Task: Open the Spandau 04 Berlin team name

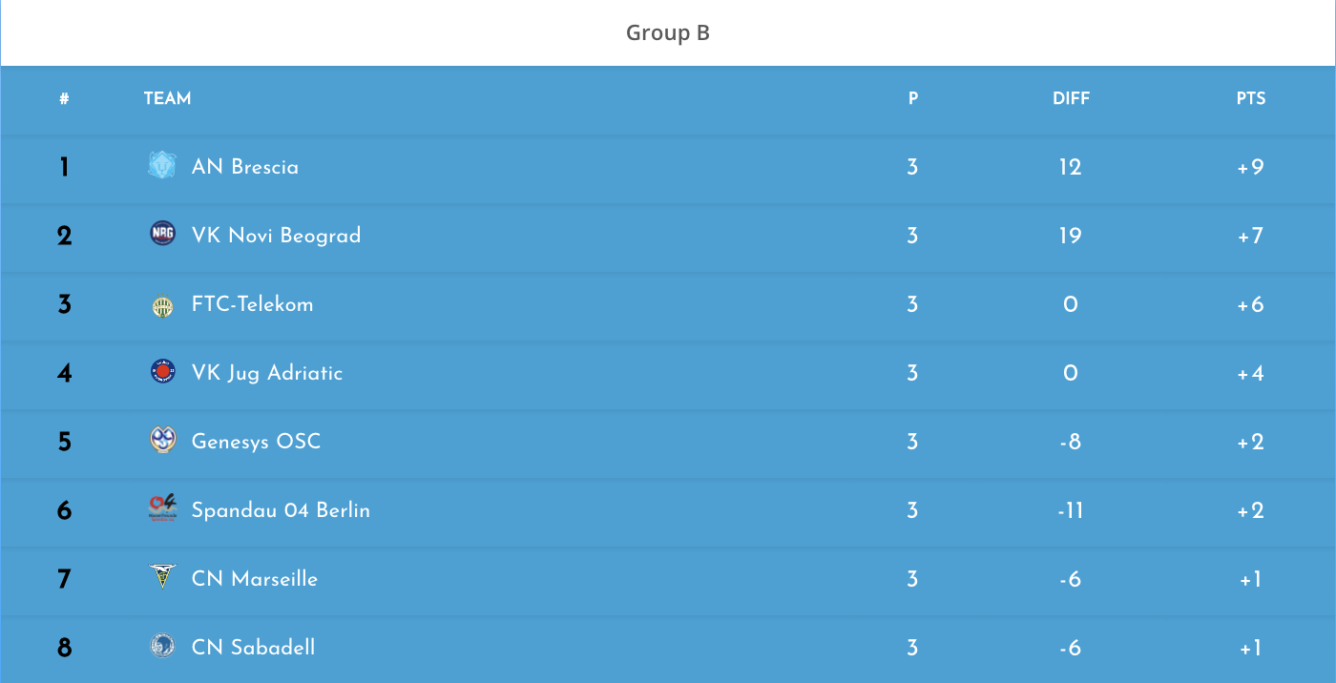Action: click(281, 510)
